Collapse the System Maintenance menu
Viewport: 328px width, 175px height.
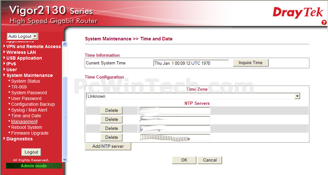30,75
